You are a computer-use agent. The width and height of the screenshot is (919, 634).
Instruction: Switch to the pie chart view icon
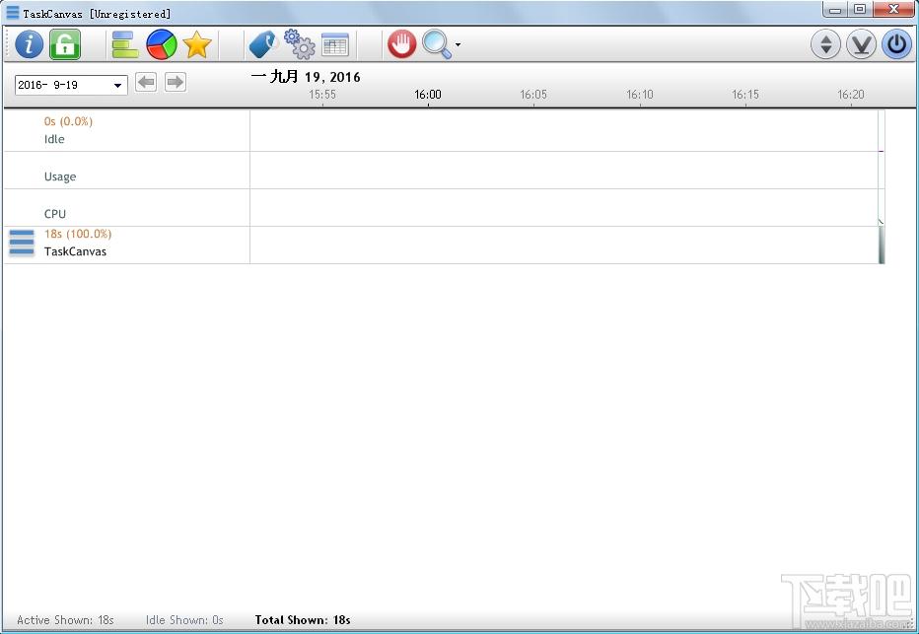pyautogui.click(x=162, y=44)
